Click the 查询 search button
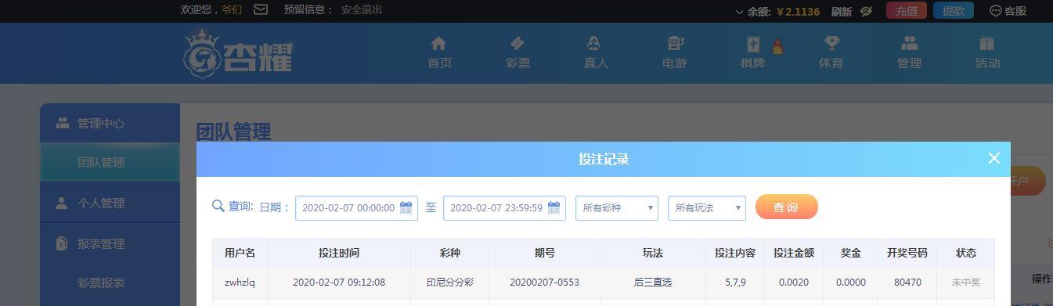The height and width of the screenshot is (306, 1053). click(x=787, y=207)
